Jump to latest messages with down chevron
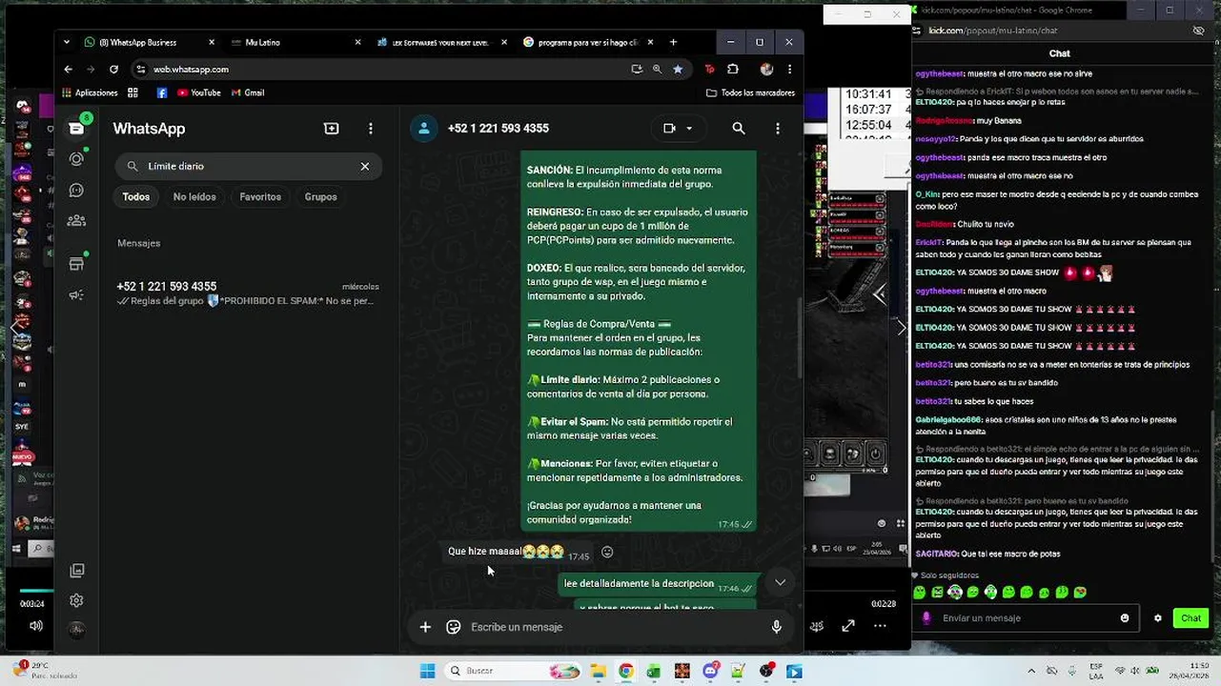This screenshot has width=1221, height=686. [x=780, y=582]
